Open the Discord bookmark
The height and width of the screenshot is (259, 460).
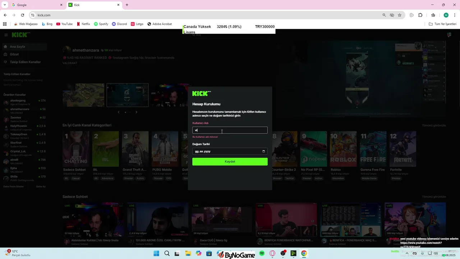(x=119, y=24)
